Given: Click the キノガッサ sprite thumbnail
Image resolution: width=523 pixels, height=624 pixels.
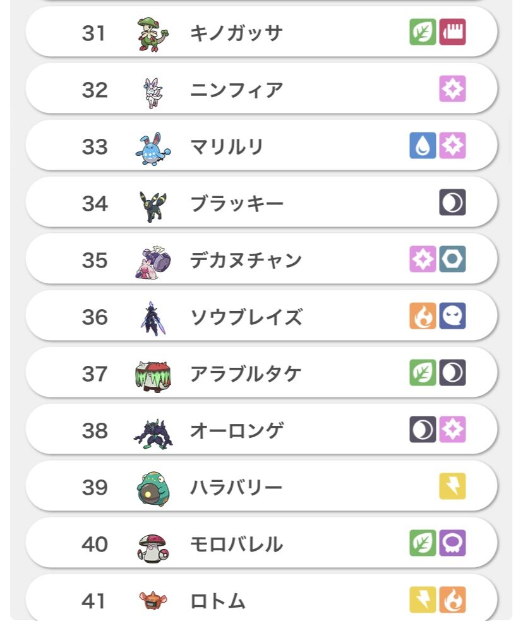Looking at the screenshot, I should [153, 33].
